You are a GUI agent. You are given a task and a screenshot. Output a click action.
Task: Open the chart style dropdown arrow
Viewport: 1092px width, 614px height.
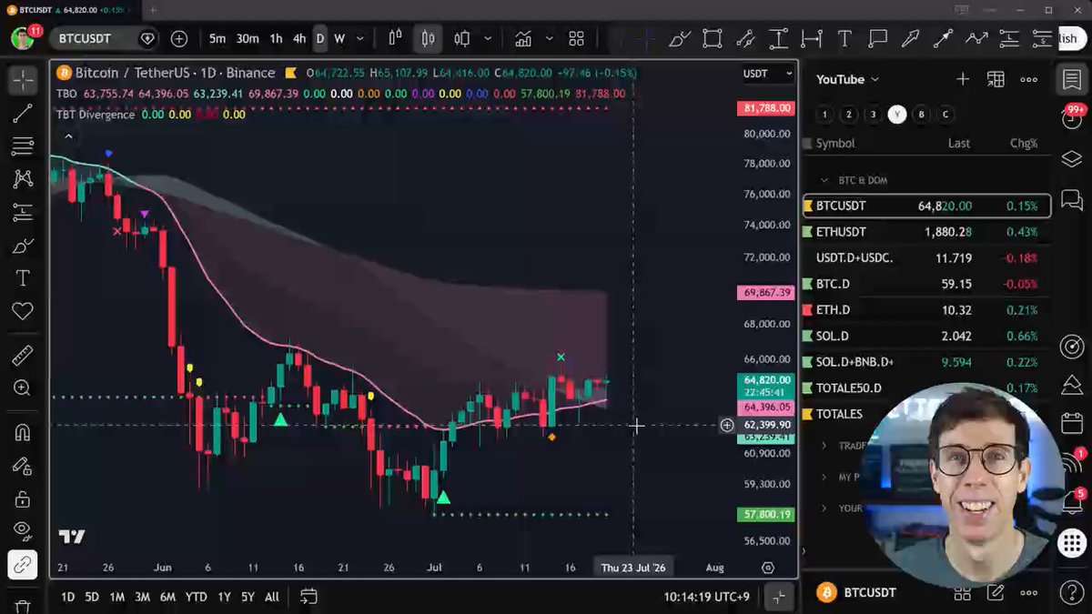tap(489, 39)
